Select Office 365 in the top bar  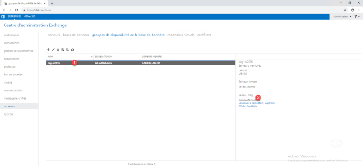(x=30, y=16)
